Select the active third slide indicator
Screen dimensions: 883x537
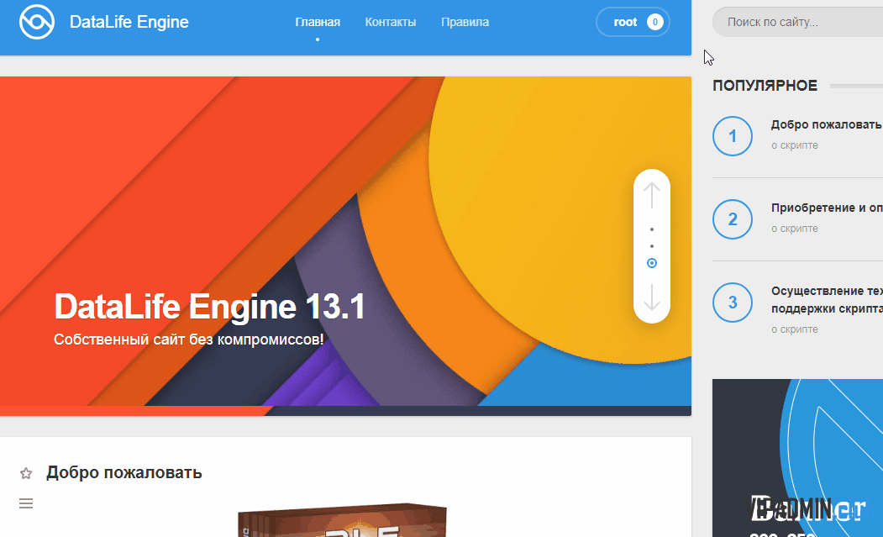point(652,263)
